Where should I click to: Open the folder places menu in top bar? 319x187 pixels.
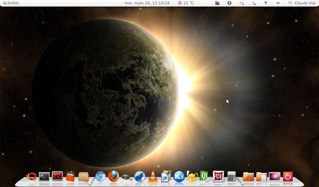tap(217, 3)
